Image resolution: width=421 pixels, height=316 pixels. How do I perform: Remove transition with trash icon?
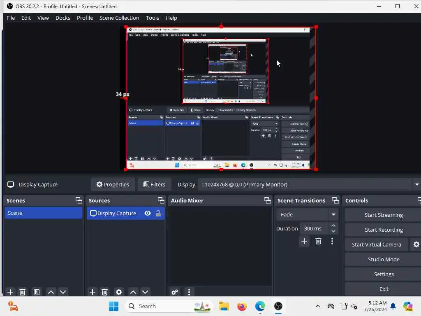click(319, 241)
